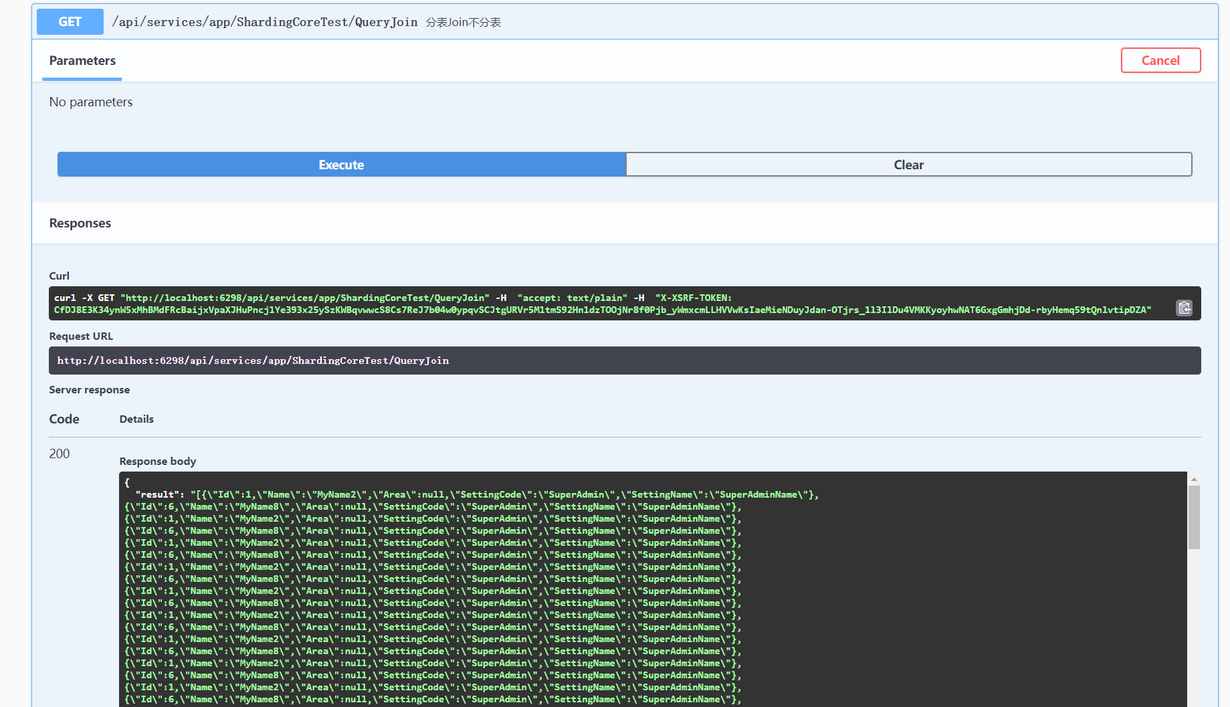
Task: Click the Details column header
Action: click(x=136, y=419)
